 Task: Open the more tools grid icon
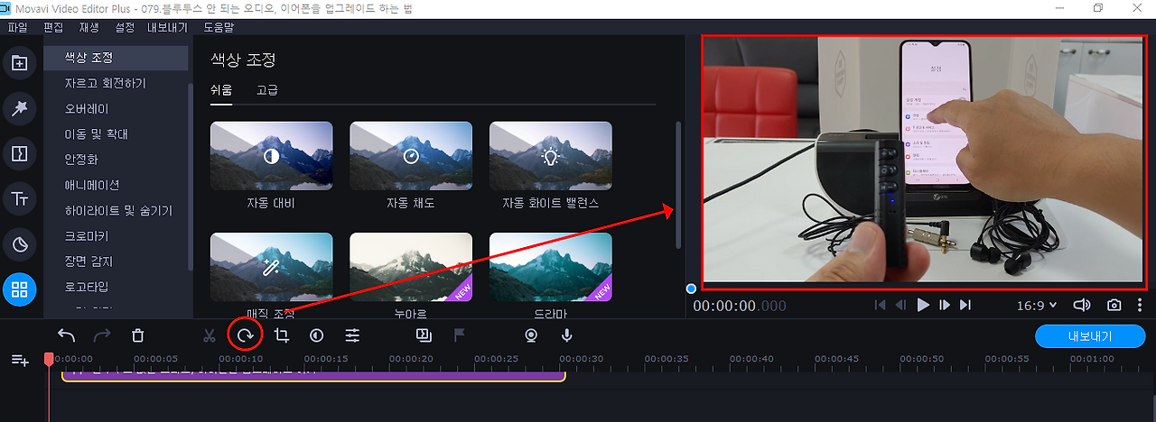point(19,290)
